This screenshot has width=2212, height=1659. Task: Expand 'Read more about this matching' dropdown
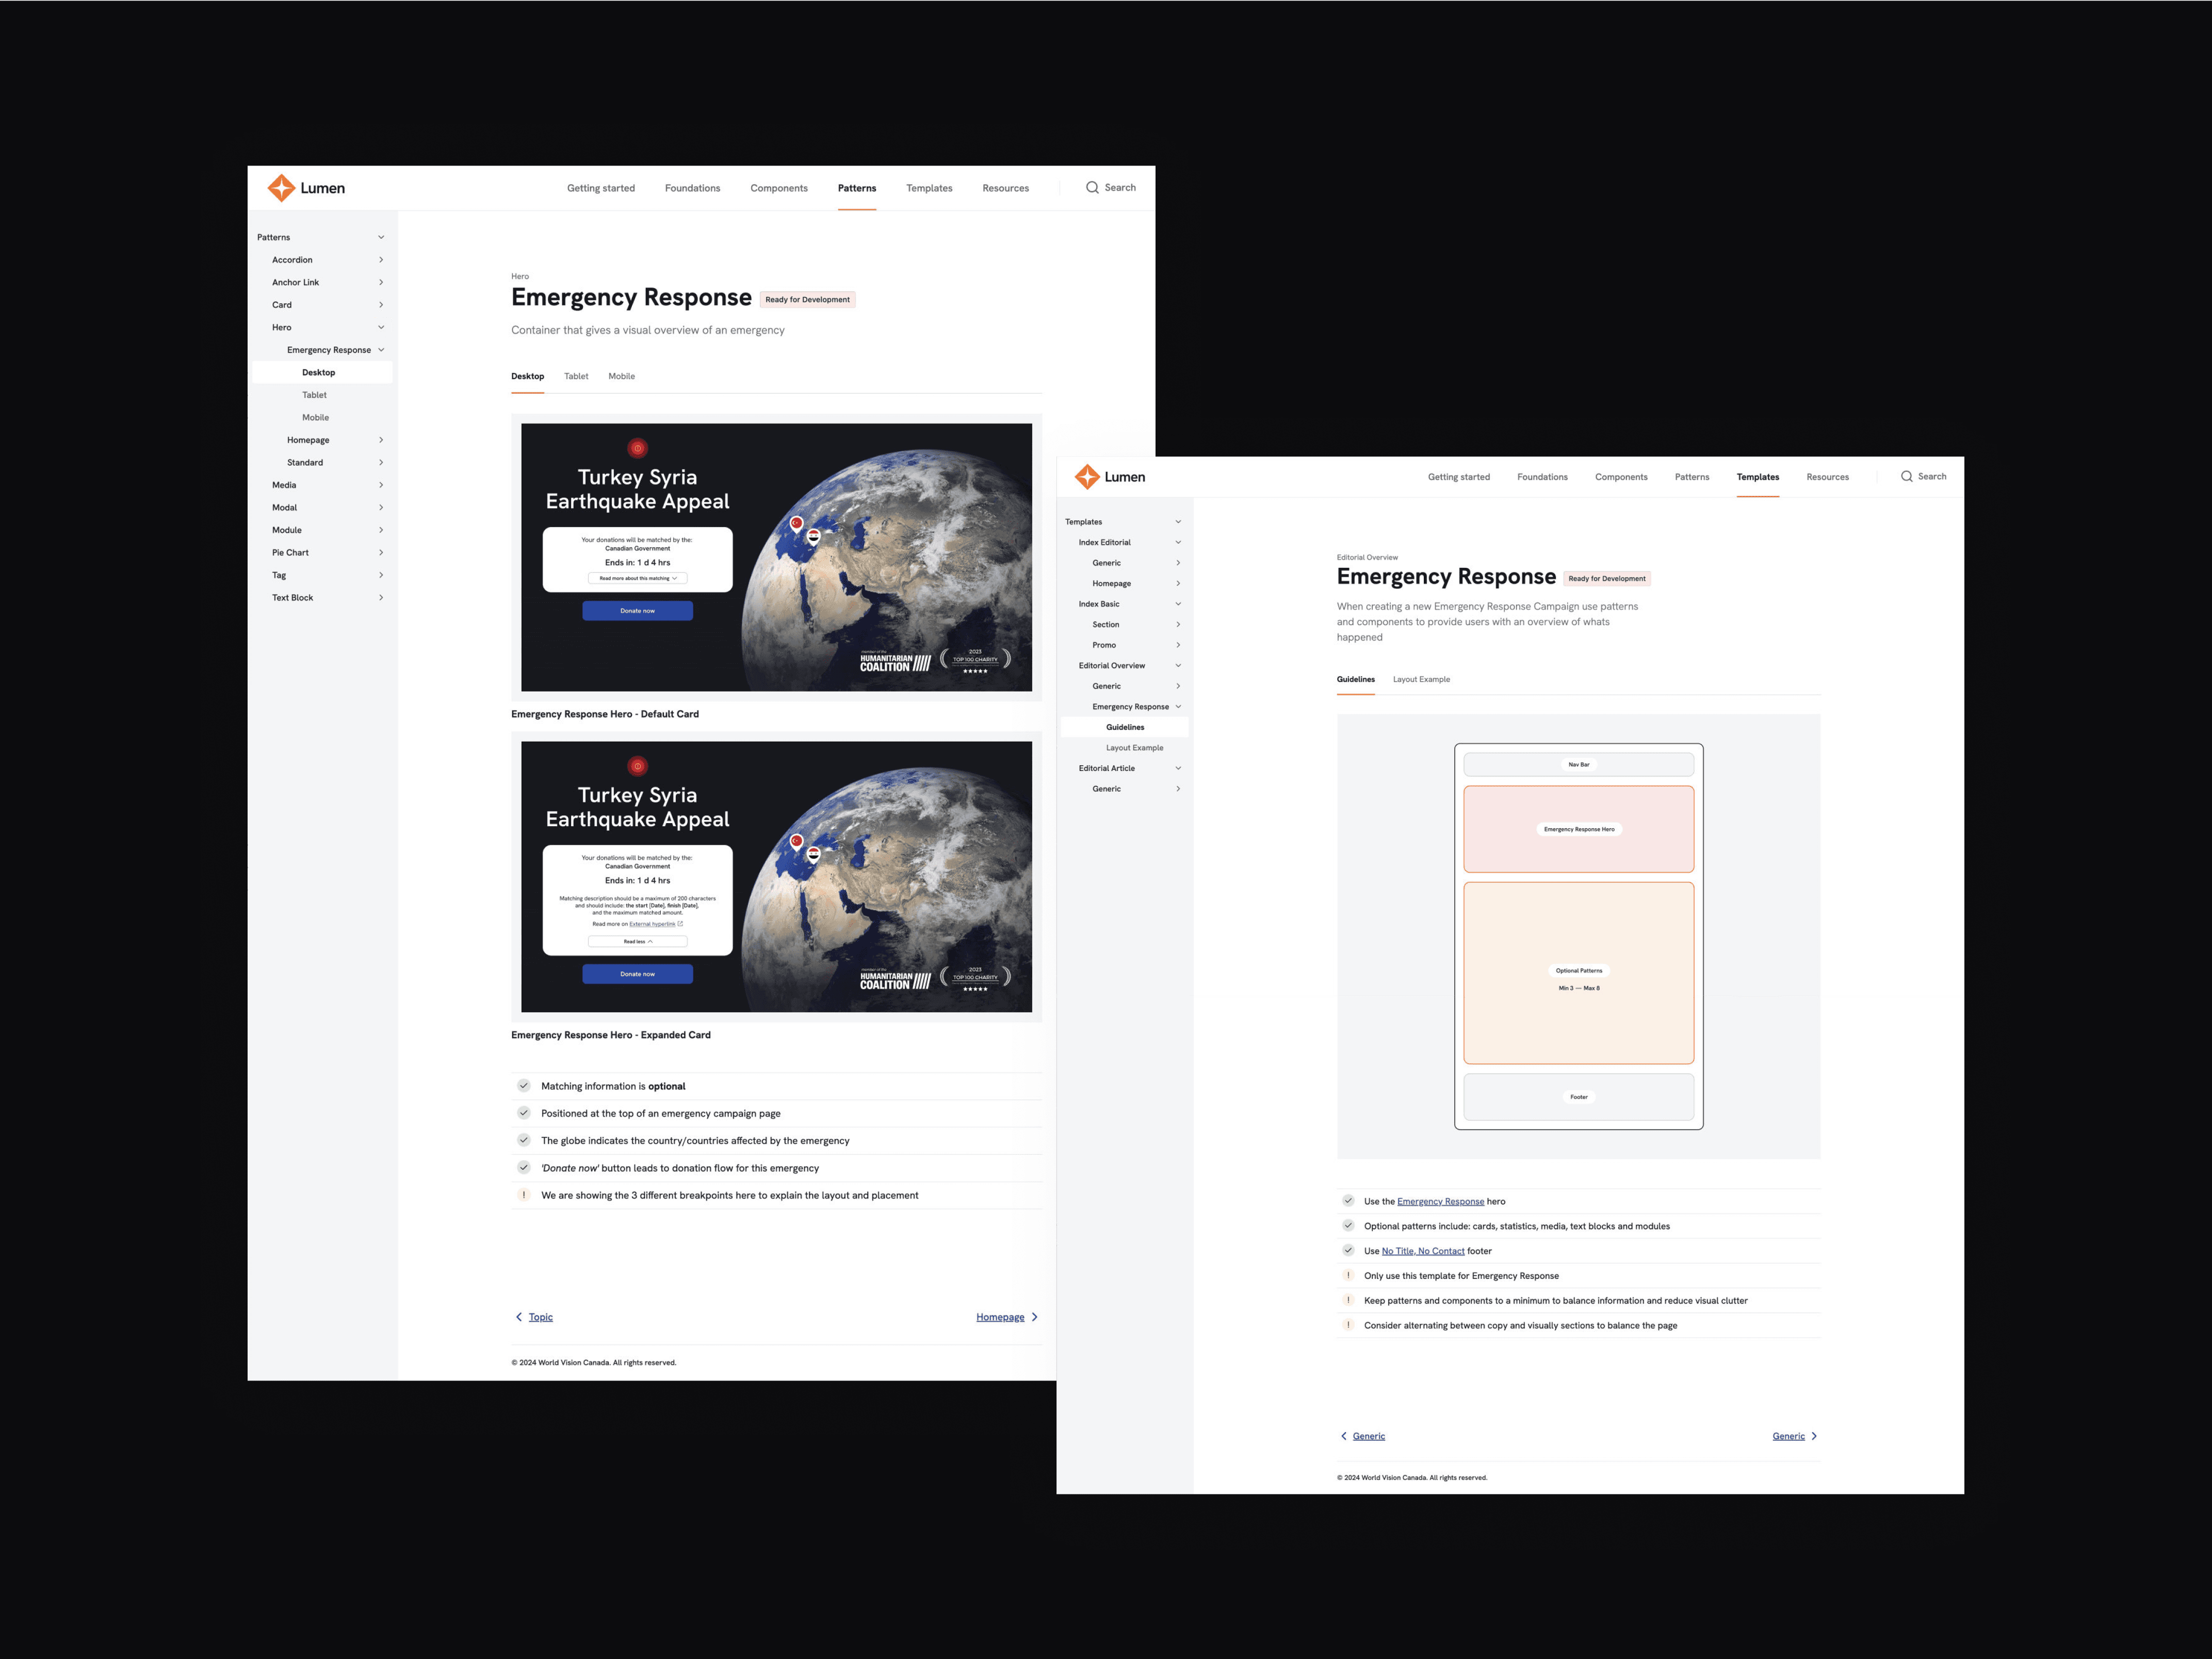(x=637, y=579)
